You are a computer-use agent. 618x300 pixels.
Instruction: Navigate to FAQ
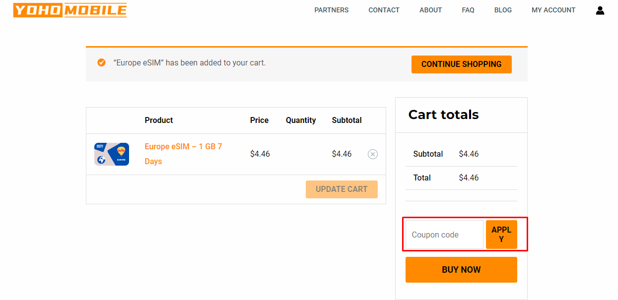(468, 10)
